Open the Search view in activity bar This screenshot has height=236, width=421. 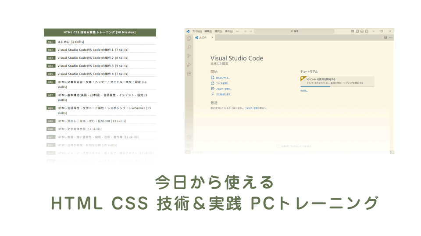click(189, 47)
